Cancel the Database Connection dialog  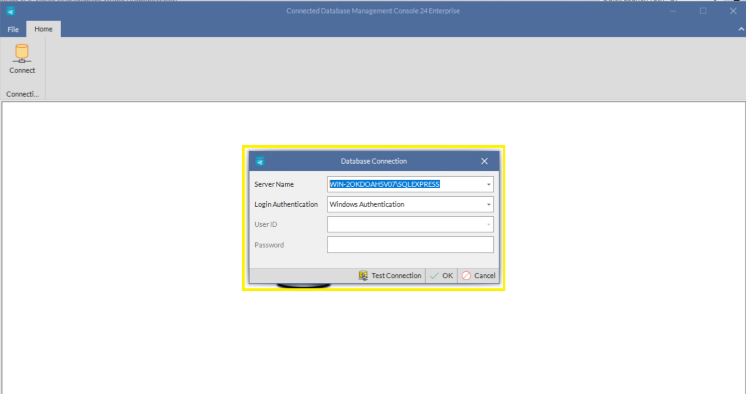tap(478, 275)
